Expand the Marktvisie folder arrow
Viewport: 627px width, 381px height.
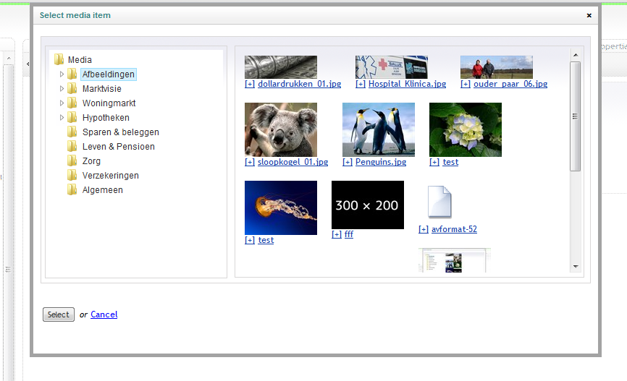pos(62,89)
